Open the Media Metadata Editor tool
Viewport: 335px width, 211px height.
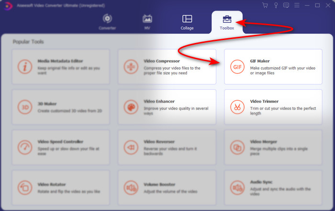coord(60,67)
